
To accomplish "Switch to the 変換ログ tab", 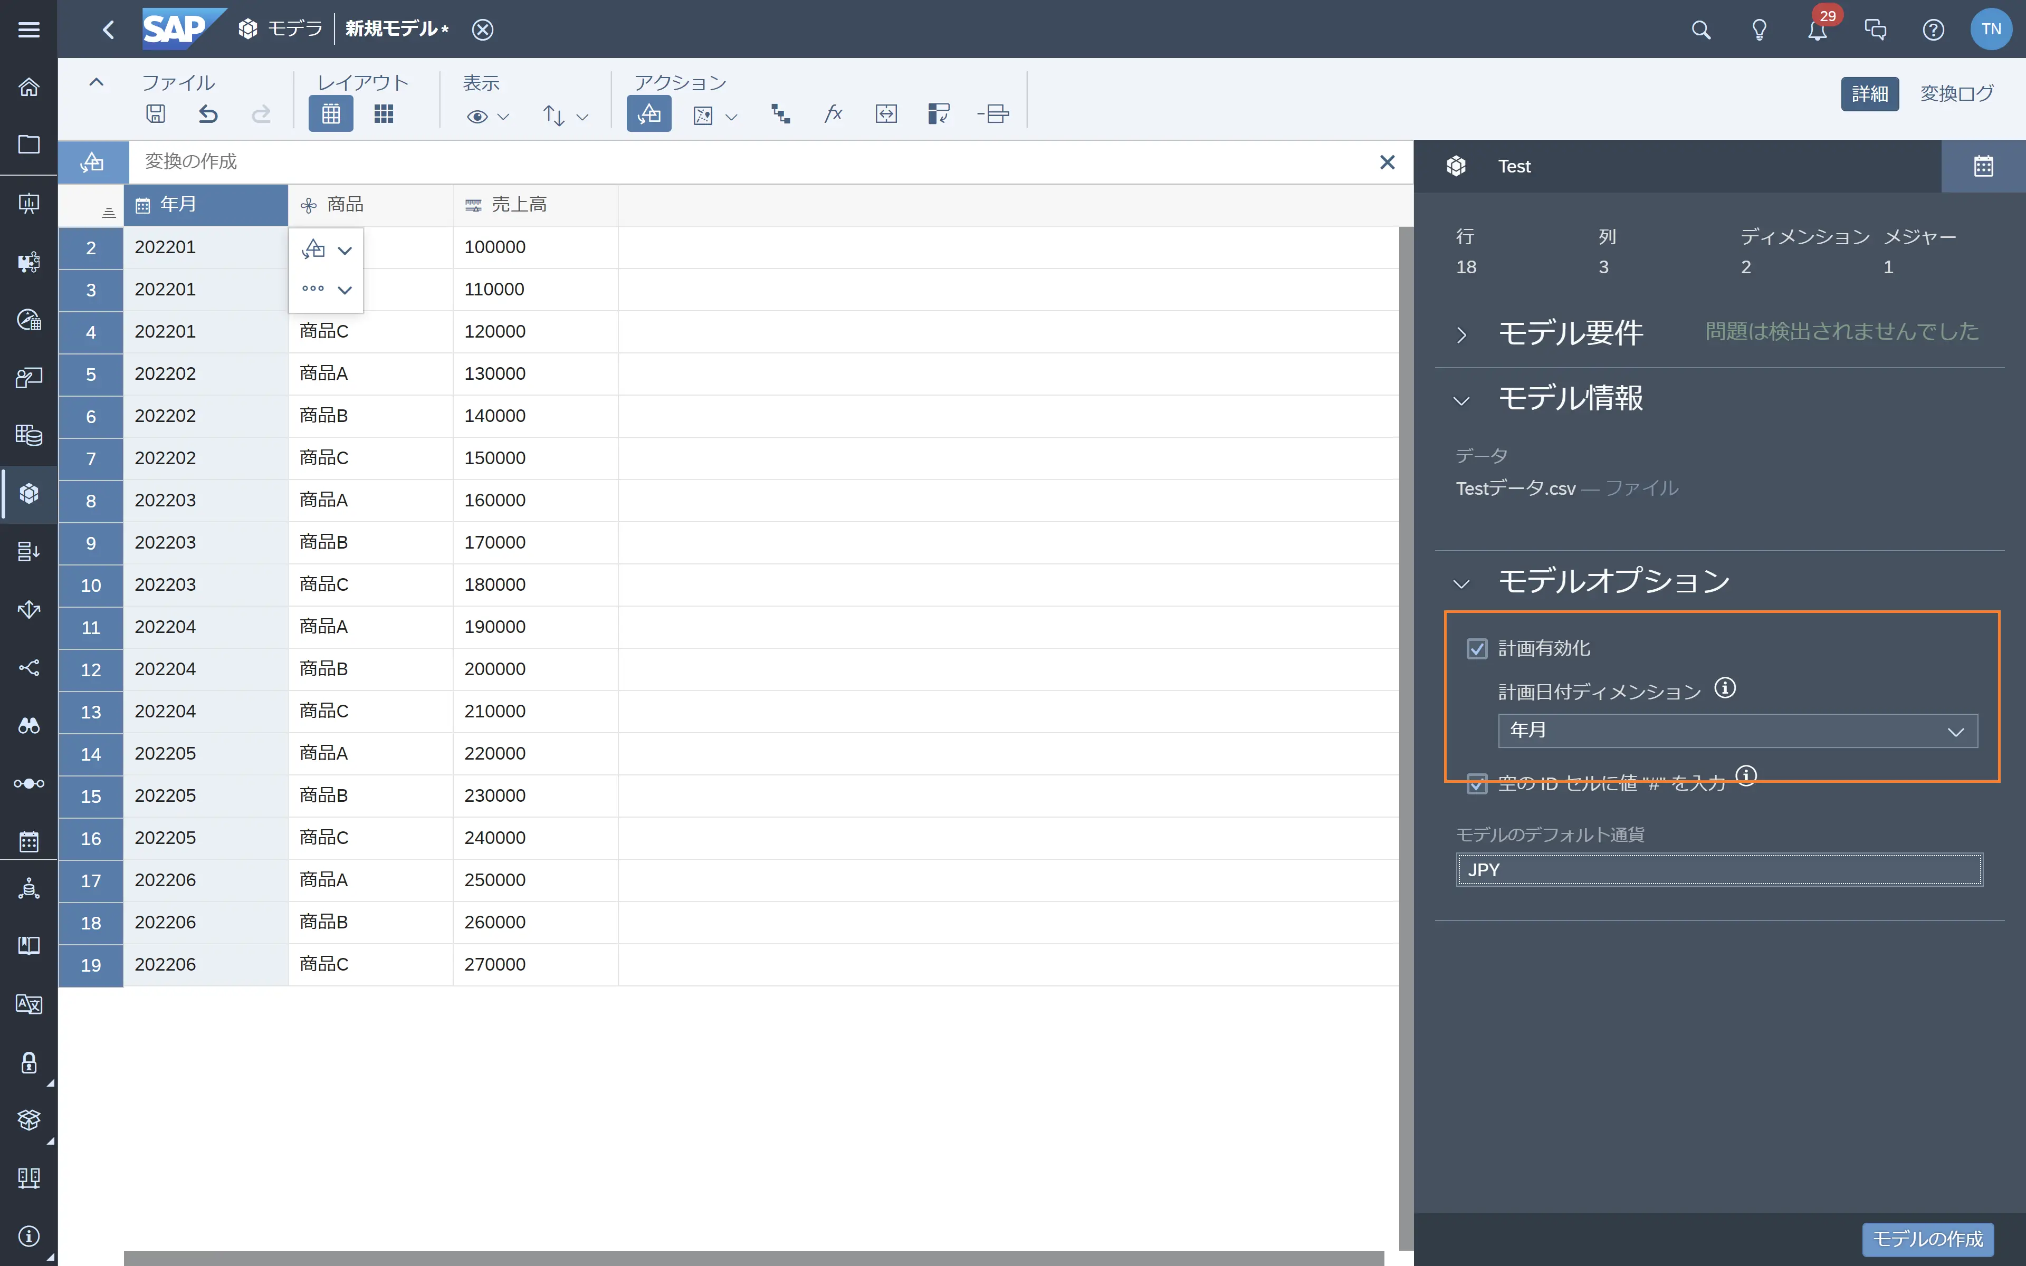I will pyautogui.click(x=1956, y=94).
